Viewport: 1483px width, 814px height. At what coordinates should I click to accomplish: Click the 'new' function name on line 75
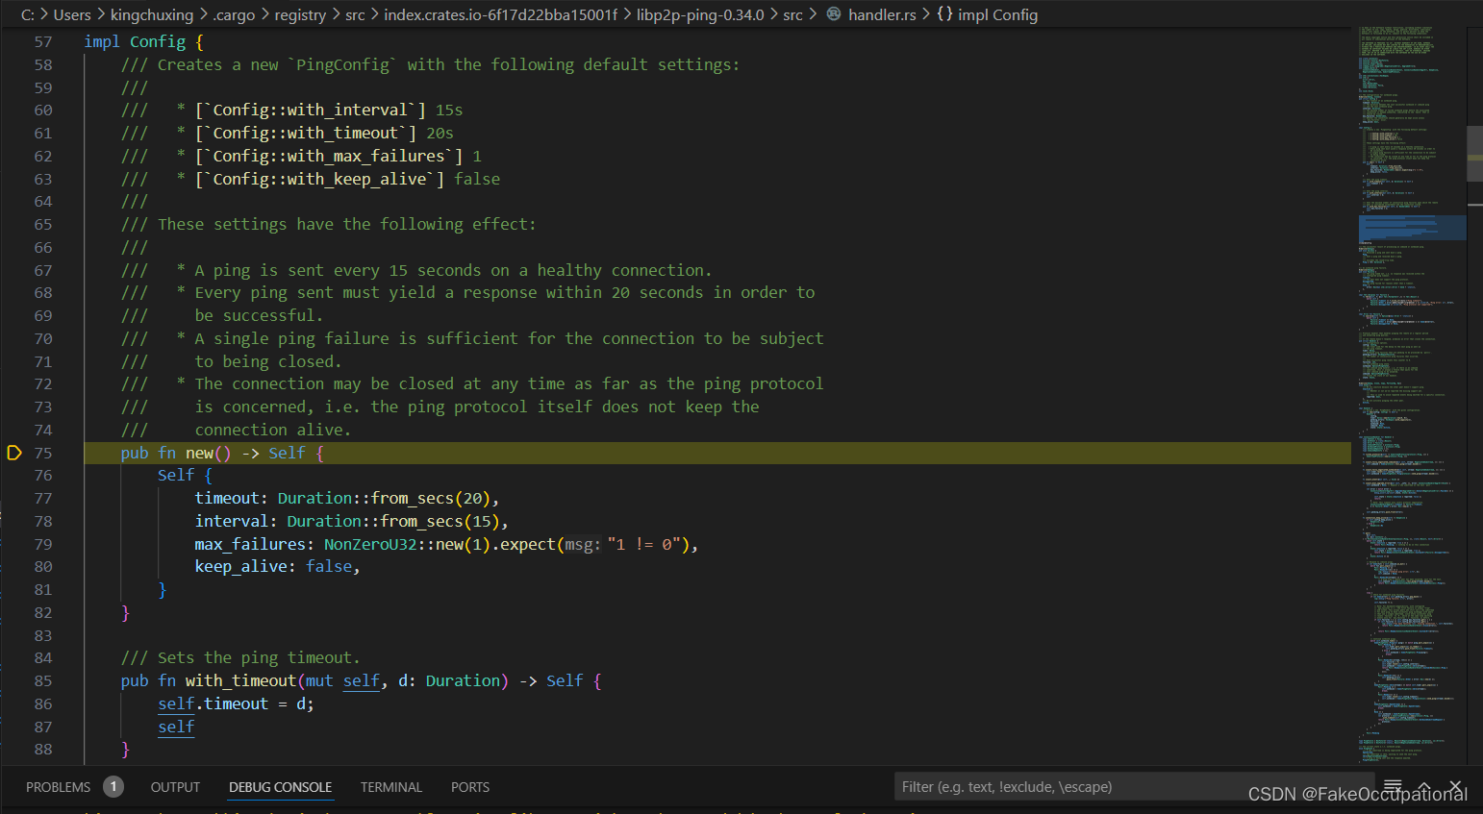(x=199, y=453)
